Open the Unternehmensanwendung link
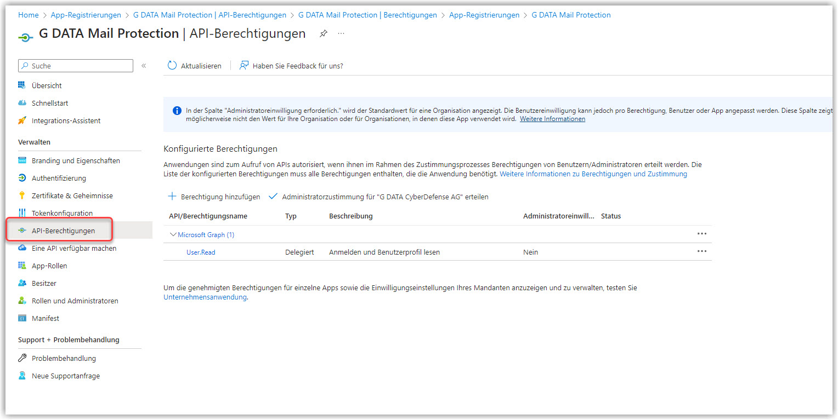The width and height of the screenshot is (838, 420). tap(205, 297)
